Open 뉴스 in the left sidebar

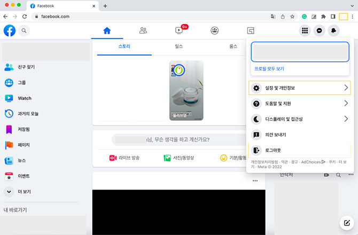45,161
